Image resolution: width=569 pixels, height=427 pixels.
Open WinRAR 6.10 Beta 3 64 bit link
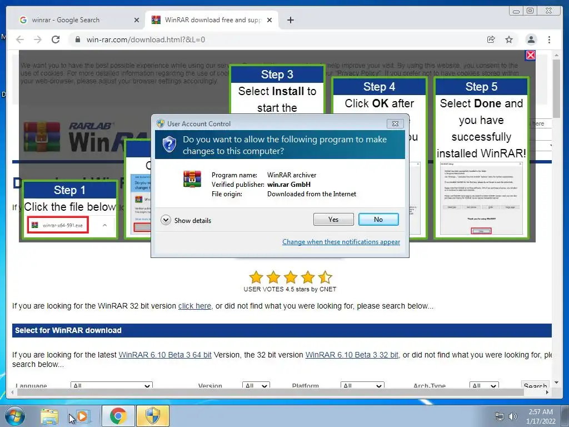click(x=165, y=355)
